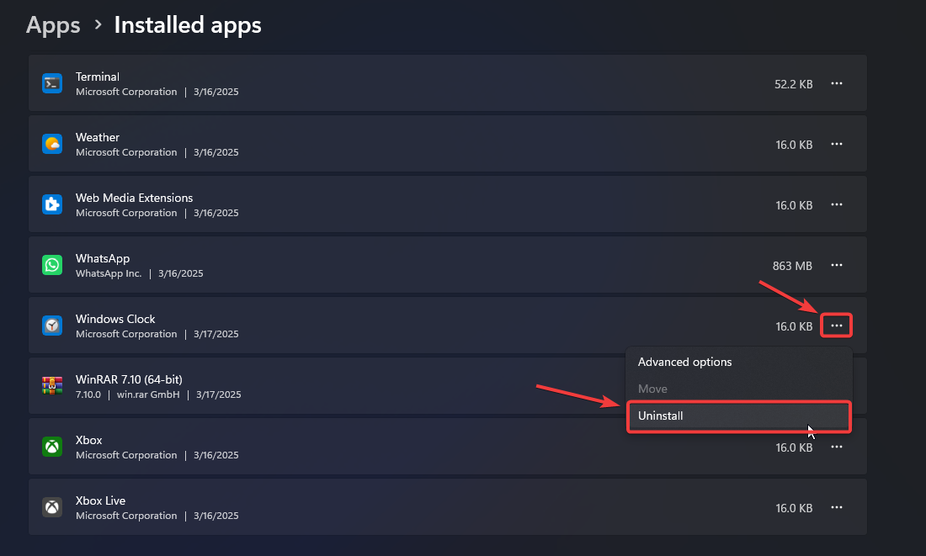Open the Web Media Extensions options menu
Viewport: 926px width, 556px height.
coord(837,204)
